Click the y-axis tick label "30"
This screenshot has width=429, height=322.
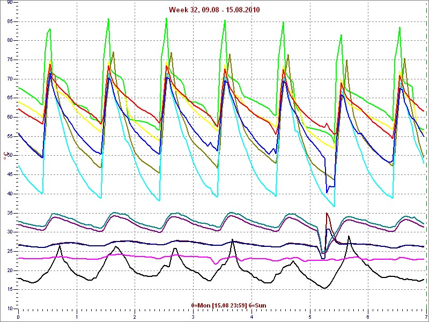pyautogui.click(x=10, y=232)
